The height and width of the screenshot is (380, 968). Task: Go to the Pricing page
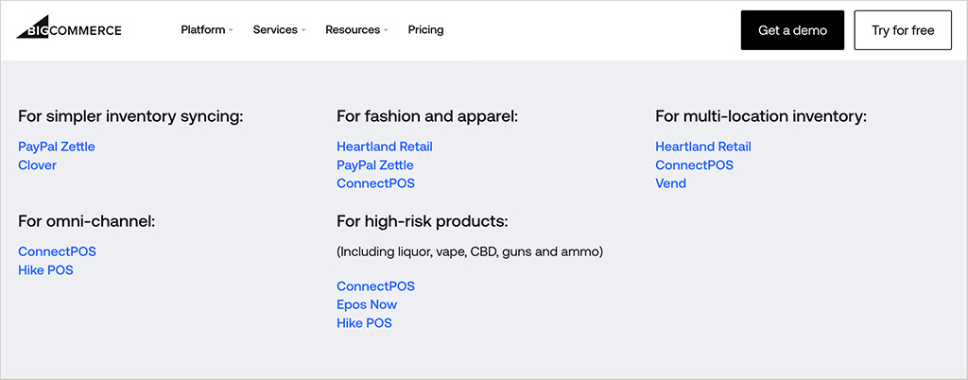pyautogui.click(x=425, y=29)
